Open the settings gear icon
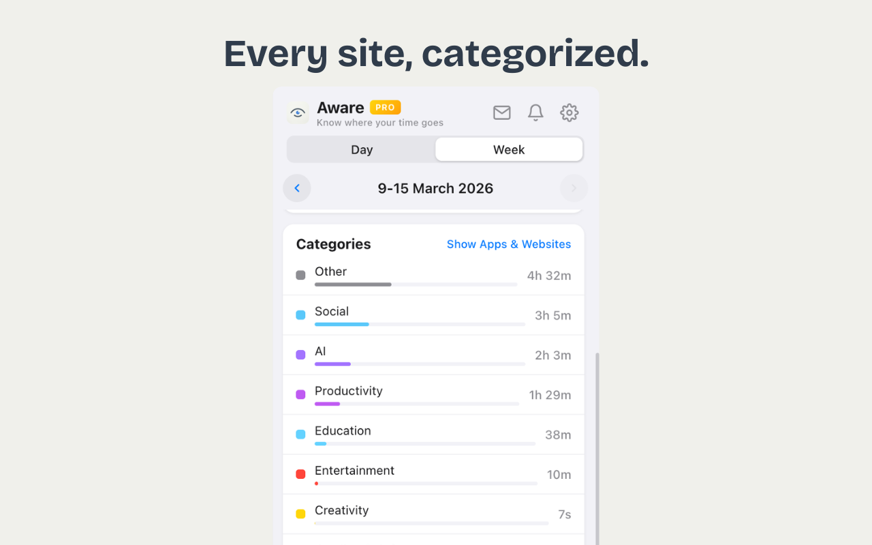The width and height of the screenshot is (872, 545). pos(569,112)
